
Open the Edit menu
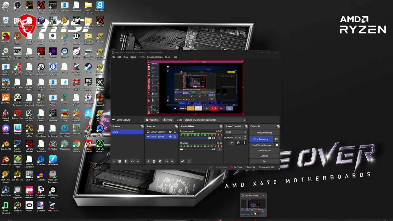coord(119,57)
